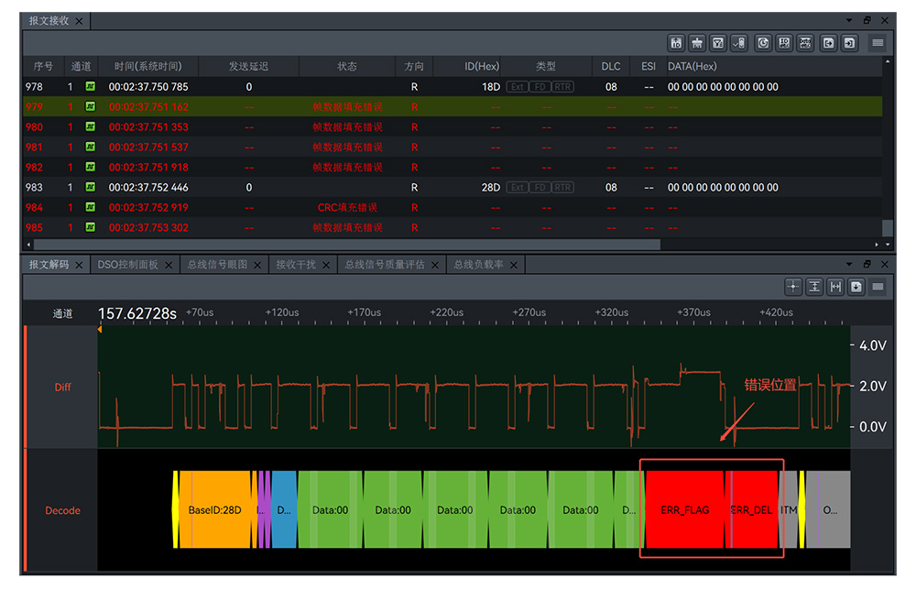This screenshot has height=590, width=916.
Task: Click the message list horizontal scrollbar
Action: [347, 245]
